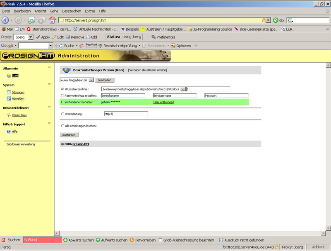Open the Gehe menu
Viewport: 331px width, 251px height.
point(54,11)
